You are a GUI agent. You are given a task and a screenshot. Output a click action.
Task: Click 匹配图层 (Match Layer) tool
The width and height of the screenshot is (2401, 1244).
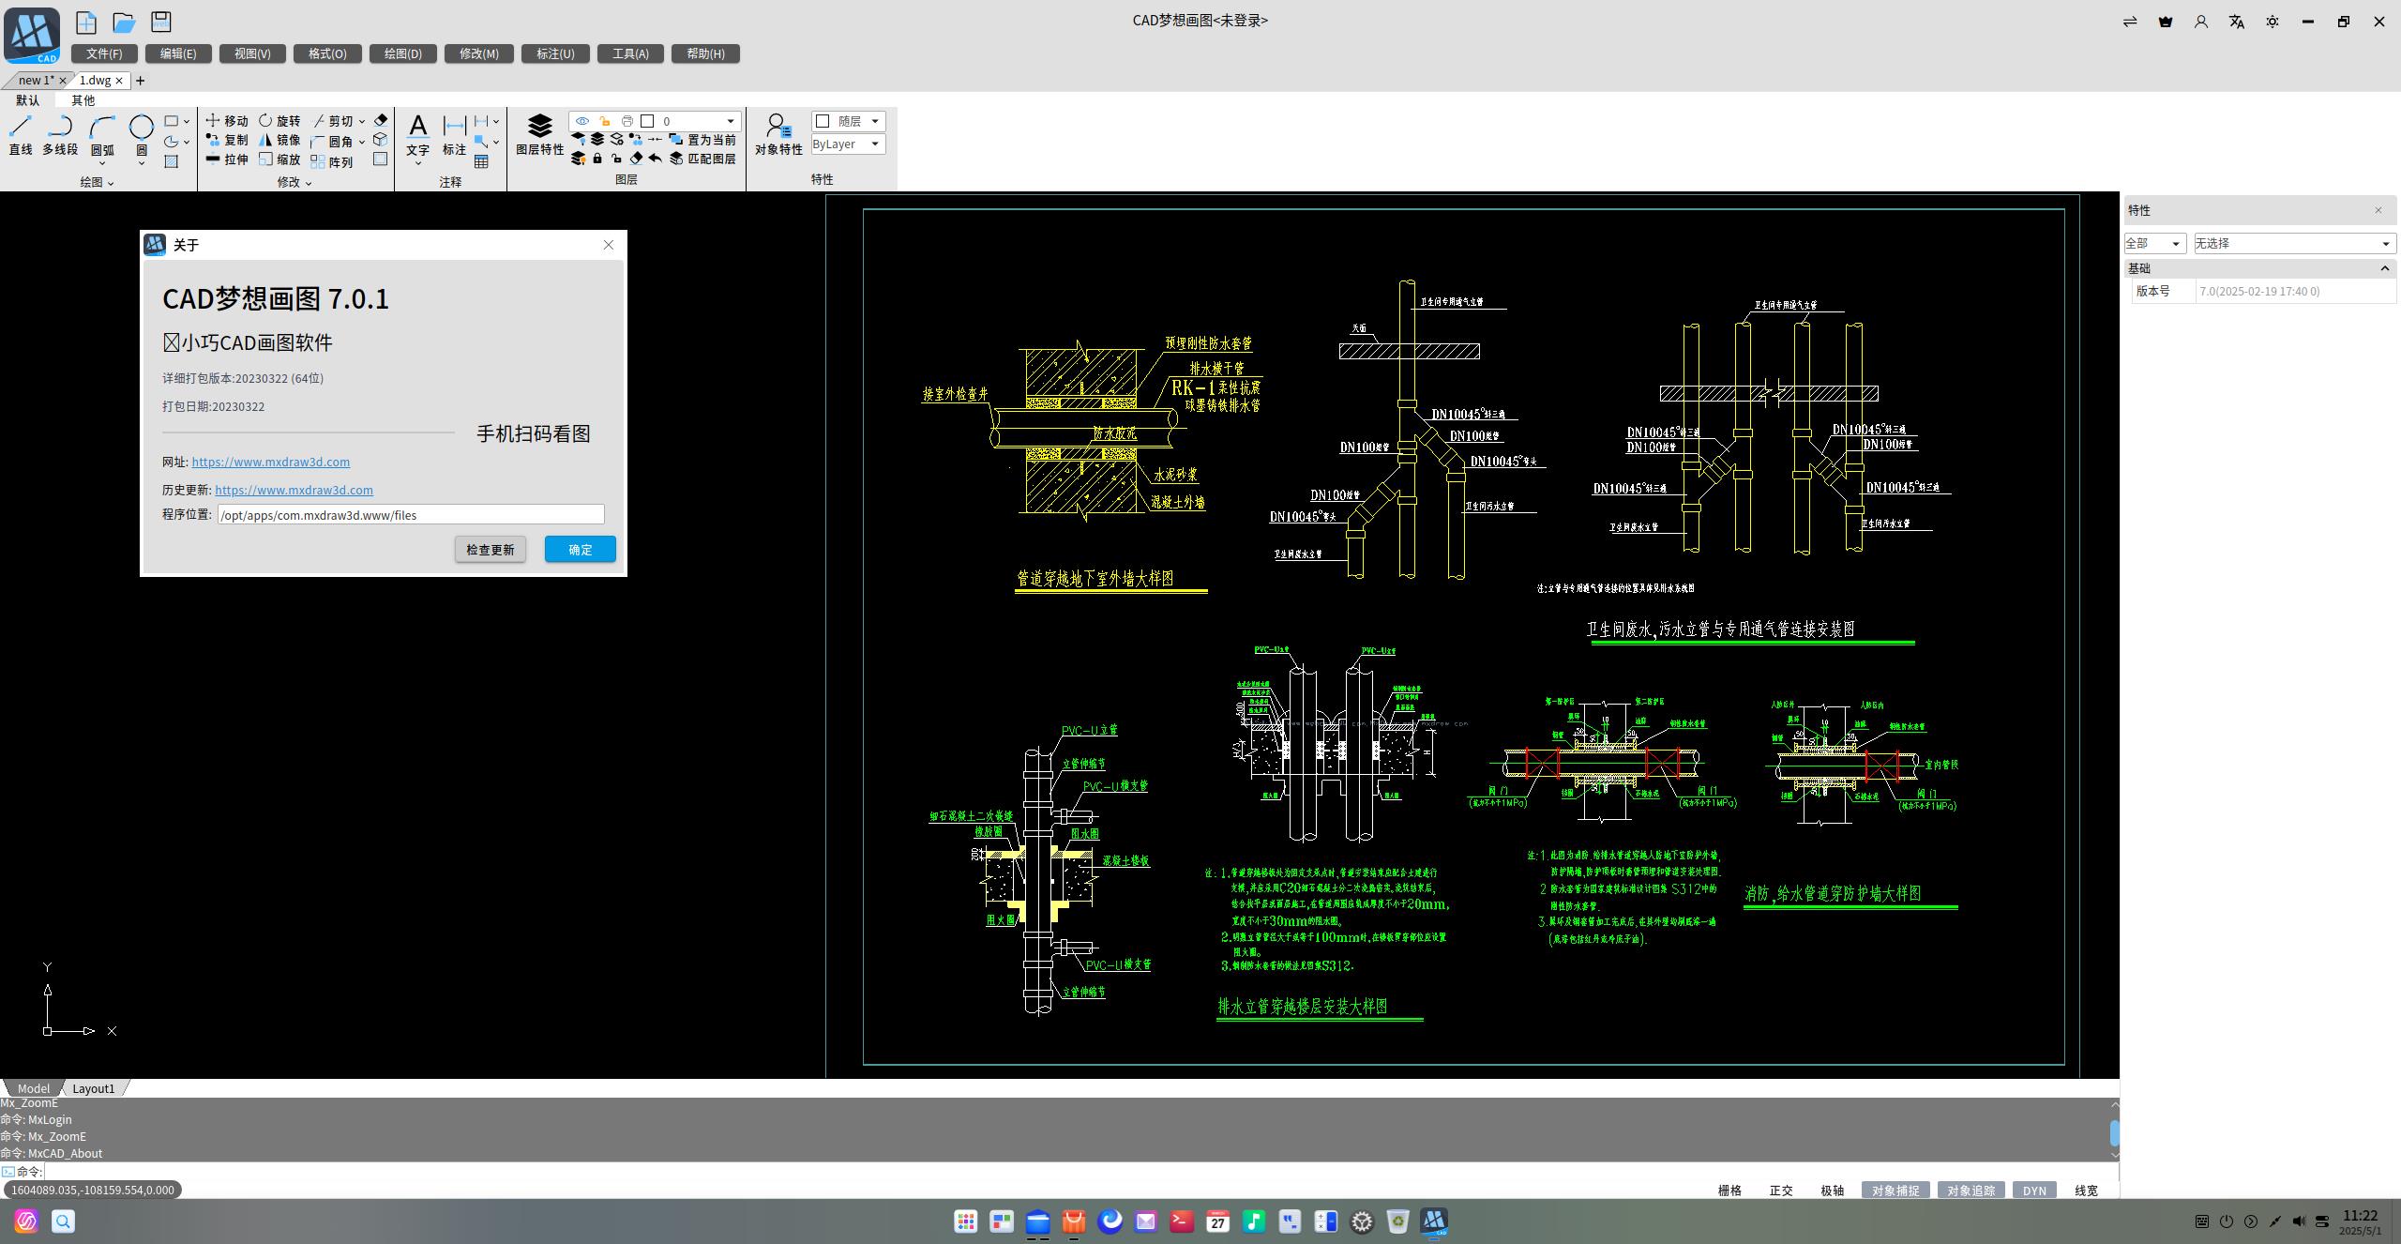[x=702, y=159]
